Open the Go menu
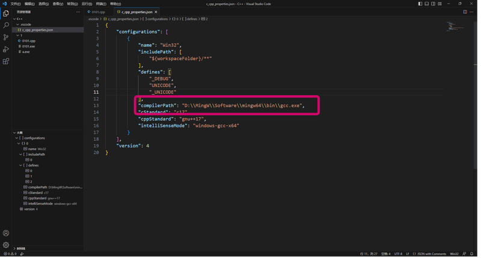Image resolution: width=481 pixels, height=258 pixels. 72,4
